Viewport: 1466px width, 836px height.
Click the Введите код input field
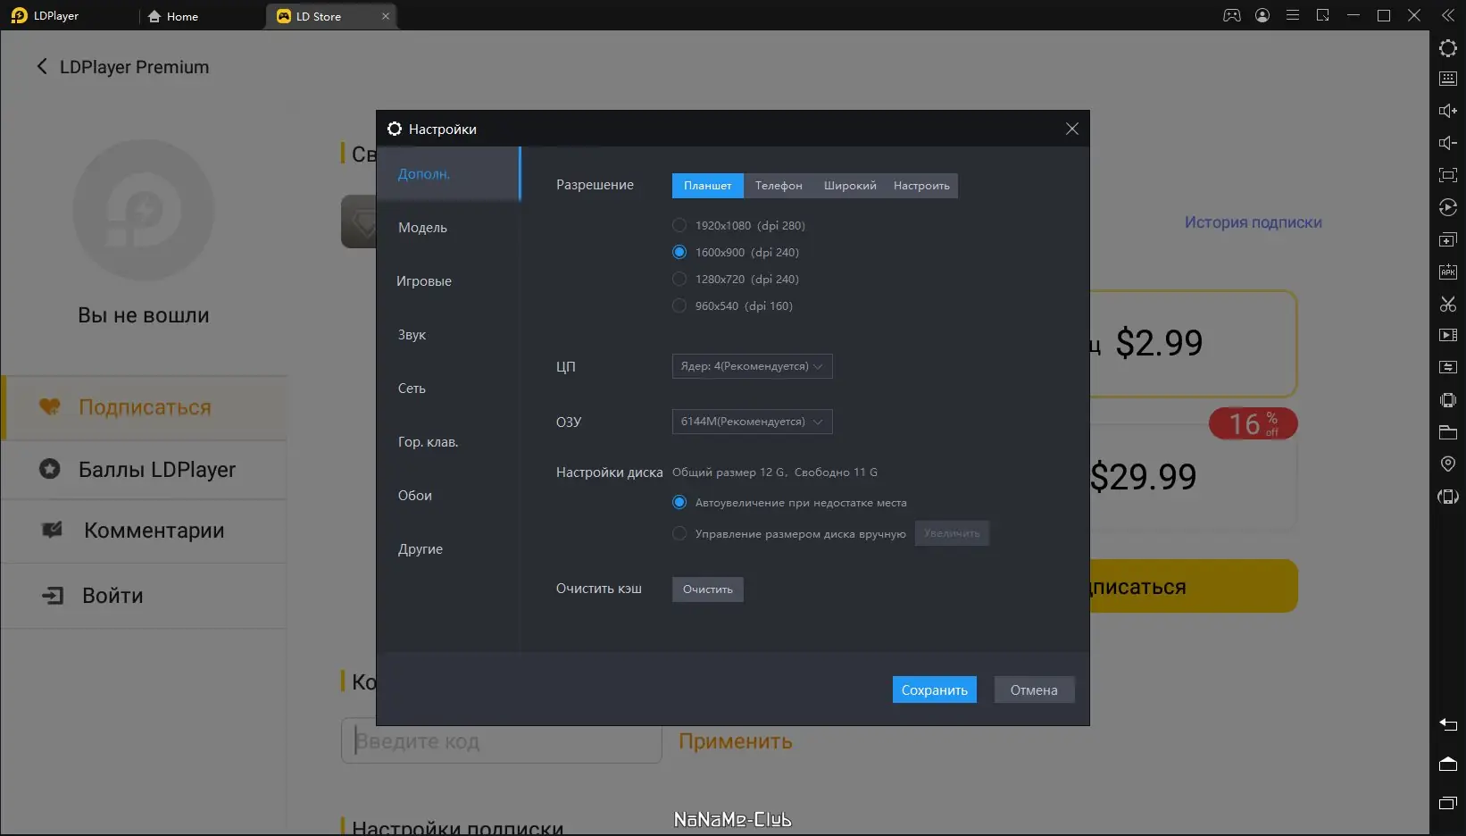pos(502,740)
